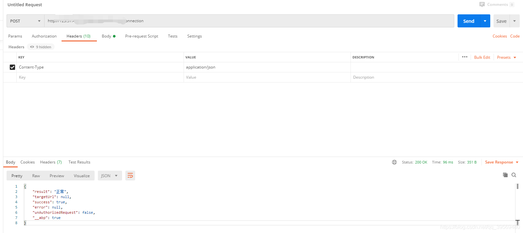Select the Preview view mode
The width and height of the screenshot is (523, 233).
coord(57,176)
